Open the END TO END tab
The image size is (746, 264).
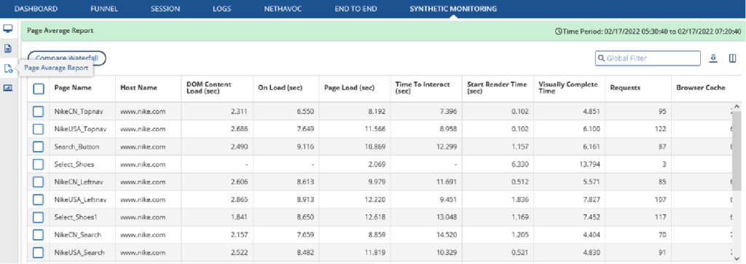pos(356,9)
